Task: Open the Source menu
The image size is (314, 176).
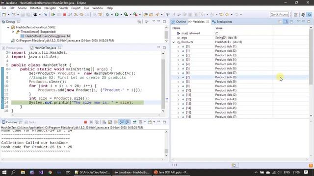Action: click(x=22, y=8)
